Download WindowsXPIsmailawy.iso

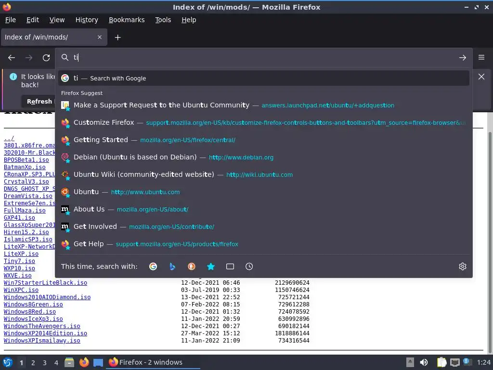(x=42, y=341)
